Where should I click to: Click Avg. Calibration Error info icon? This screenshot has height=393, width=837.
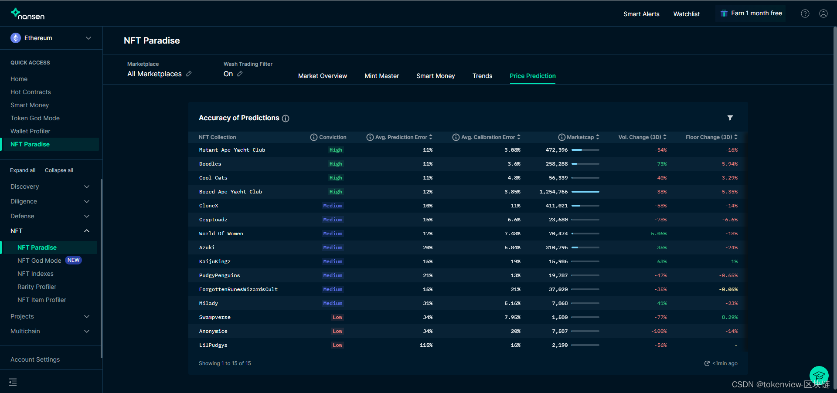point(456,137)
